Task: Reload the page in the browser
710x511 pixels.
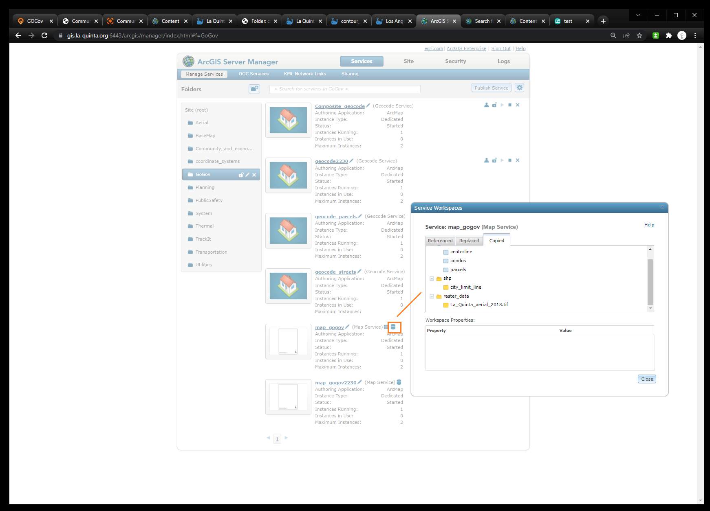Action: coord(44,35)
